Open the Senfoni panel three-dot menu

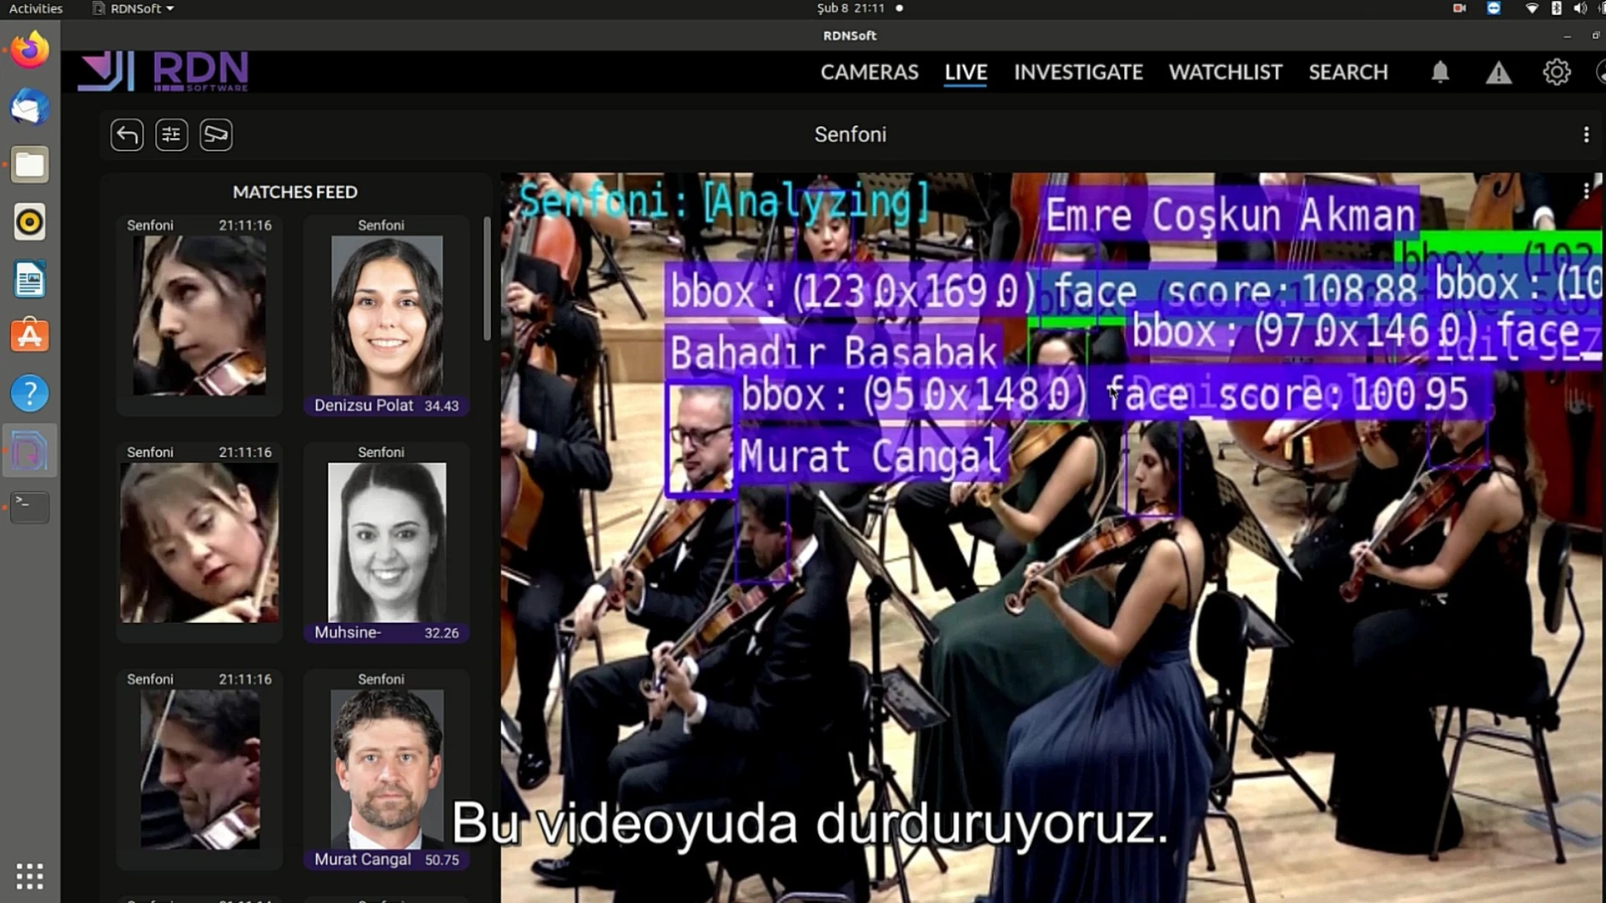1586,135
